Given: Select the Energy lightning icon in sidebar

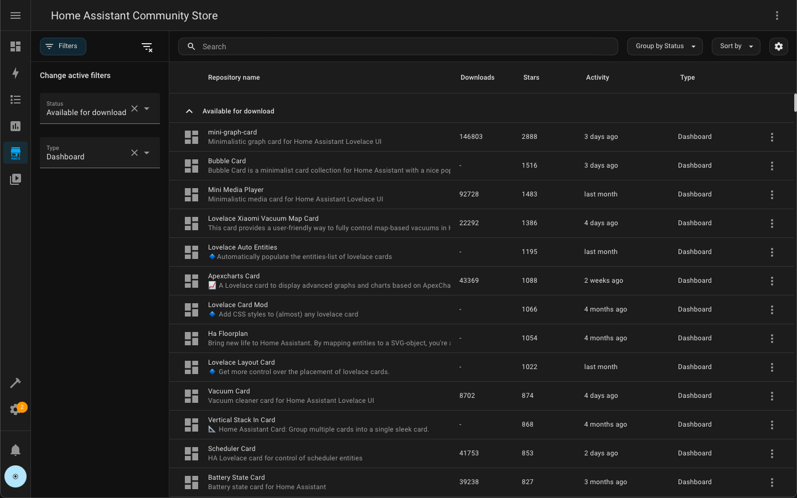Looking at the screenshot, I should (15, 73).
